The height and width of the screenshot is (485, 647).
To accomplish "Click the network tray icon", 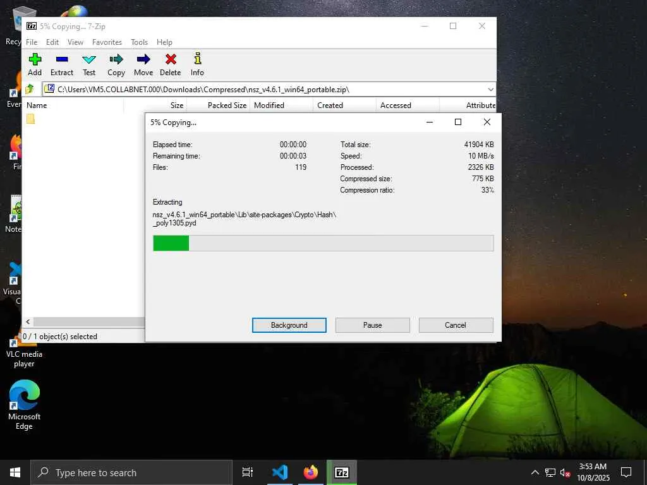I will [x=550, y=472].
